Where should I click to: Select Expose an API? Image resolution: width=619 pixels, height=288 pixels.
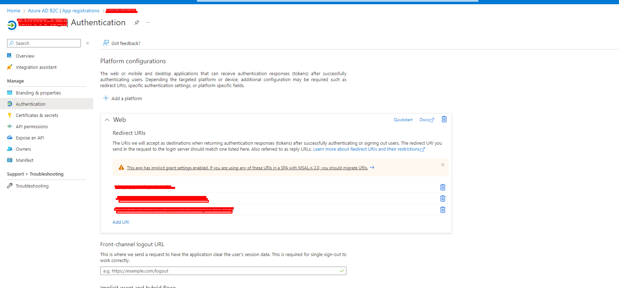[30, 138]
